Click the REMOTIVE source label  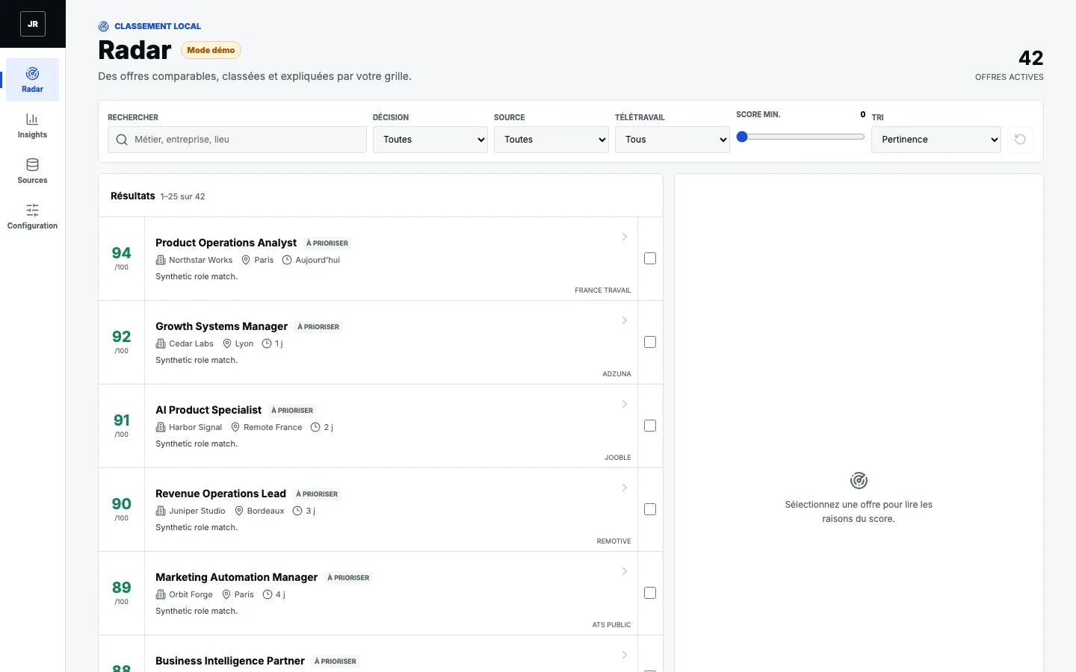point(613,541)
